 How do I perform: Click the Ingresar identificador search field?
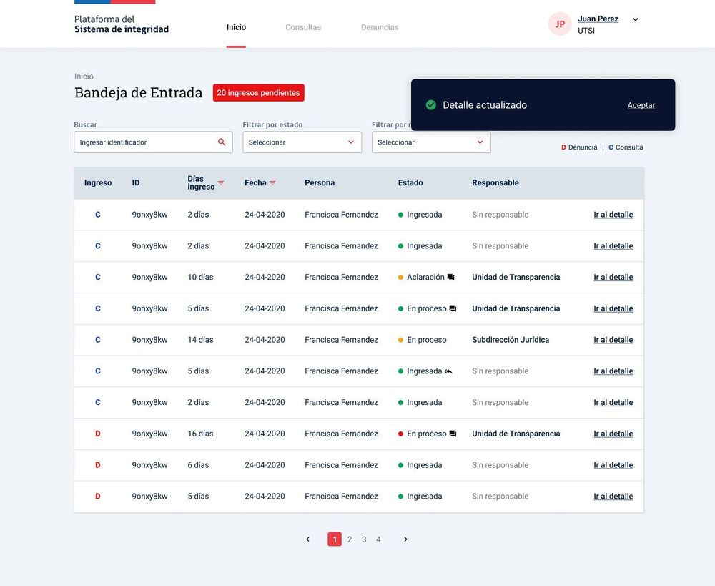click(153, 142)
